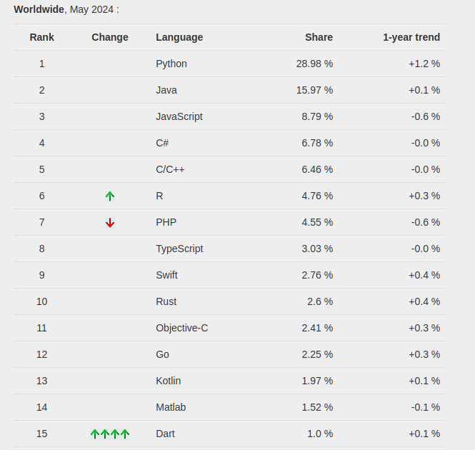475x450 pixels.
Task: Click the green up arrow beside R
Action: click(x=110, y=196)
